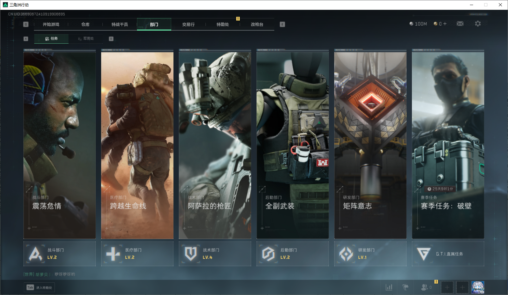Screen dimensions: 508x295
Task: Click the 后勤部门 LV.2 department button
Action: coord(293,254)
